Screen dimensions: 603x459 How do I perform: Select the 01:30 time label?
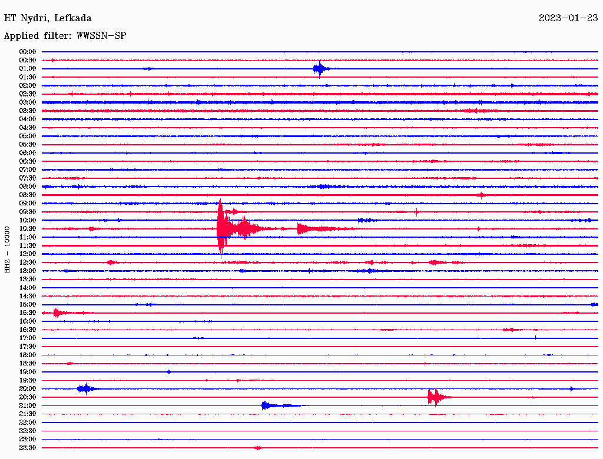click(x=28, y=77)
